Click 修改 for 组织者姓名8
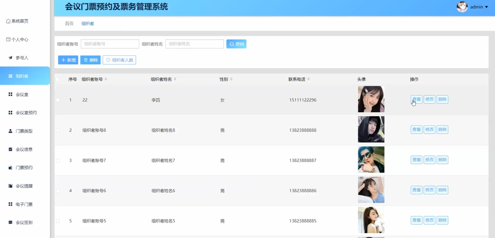 pos(429,130)
